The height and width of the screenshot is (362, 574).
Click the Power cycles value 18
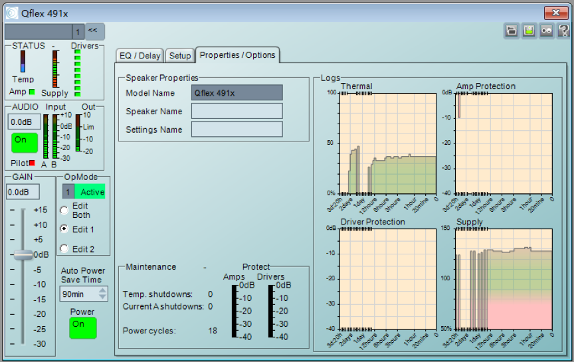(213, 331)
